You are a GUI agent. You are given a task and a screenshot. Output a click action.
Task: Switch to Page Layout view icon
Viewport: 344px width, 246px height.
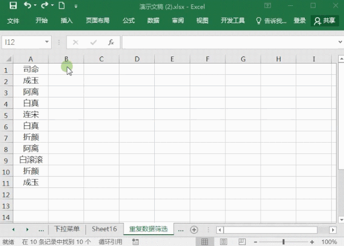[224, 242]
